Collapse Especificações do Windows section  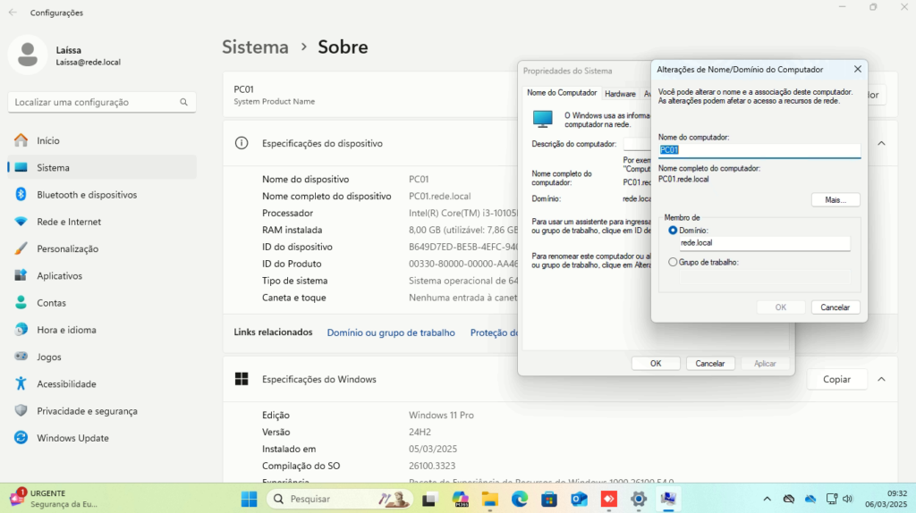coord(881,379)
